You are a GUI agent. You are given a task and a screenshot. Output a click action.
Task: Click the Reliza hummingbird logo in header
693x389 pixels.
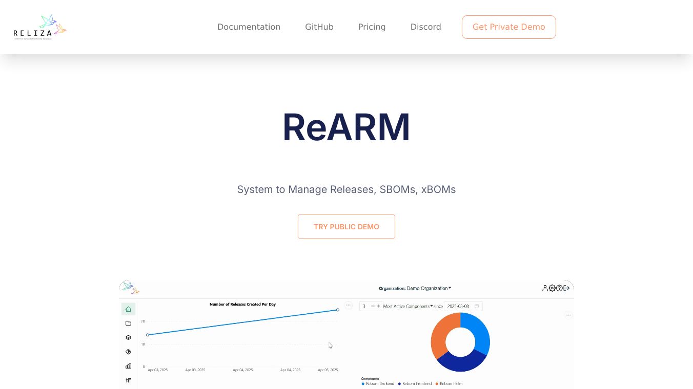tap(40, 27)
